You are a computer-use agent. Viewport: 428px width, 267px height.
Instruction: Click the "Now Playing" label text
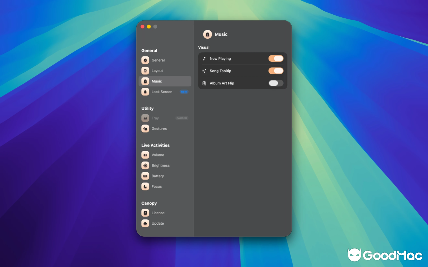220,59
